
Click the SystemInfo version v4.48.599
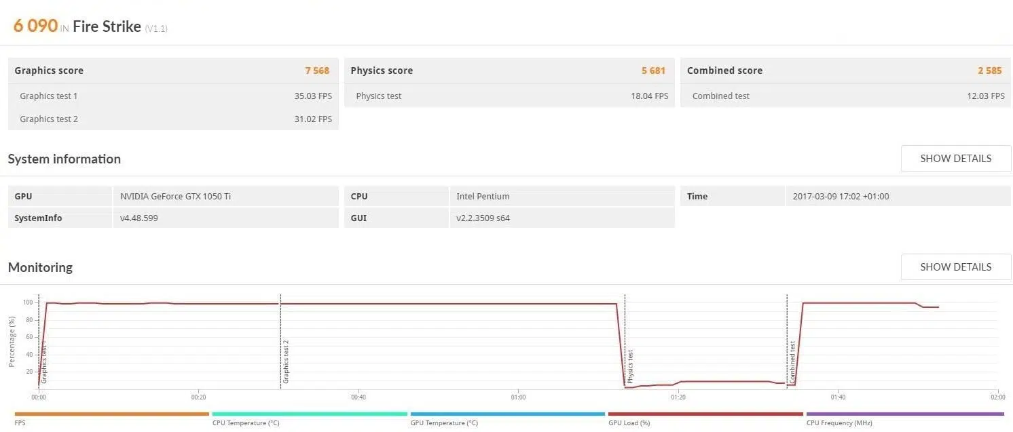pyautogui.click(x=139, y=218)
